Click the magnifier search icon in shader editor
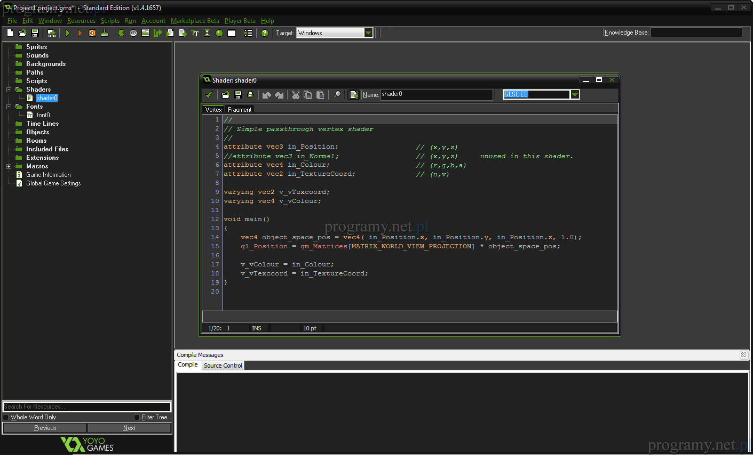 click(337, 95)
